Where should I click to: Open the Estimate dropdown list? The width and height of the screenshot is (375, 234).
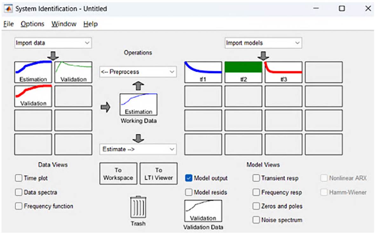coord(138,149)
